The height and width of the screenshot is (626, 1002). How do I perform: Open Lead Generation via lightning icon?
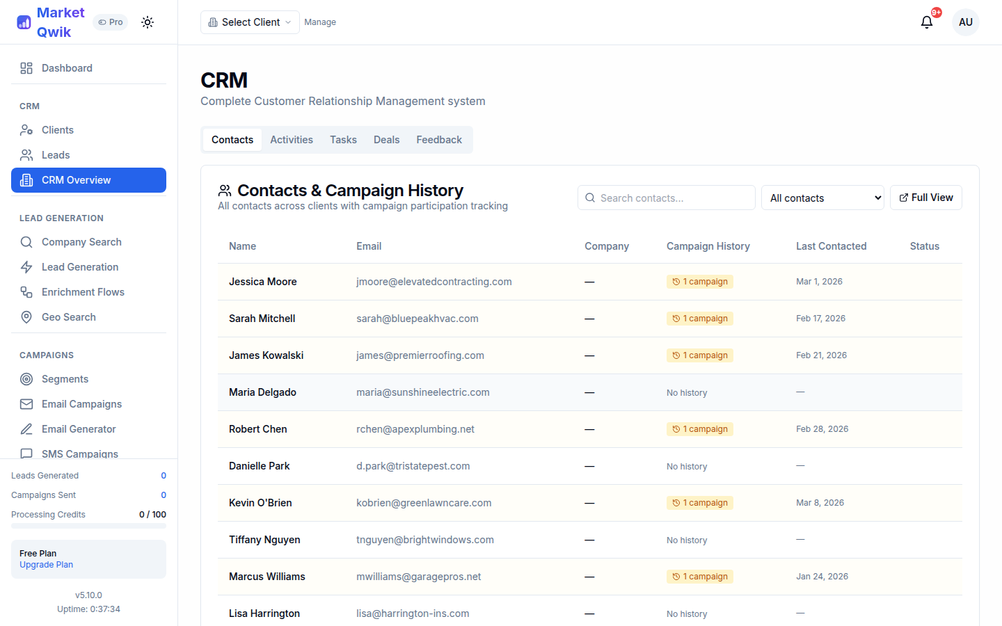(26, 266)
